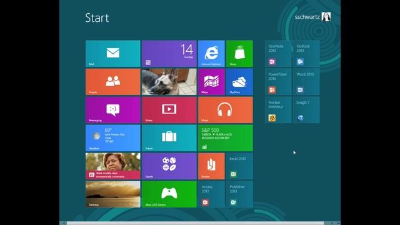Open the Reader tile
Image resolution: width=400 pixels, height=225 pixels.
pyautogui.click(x=211, y=166)
